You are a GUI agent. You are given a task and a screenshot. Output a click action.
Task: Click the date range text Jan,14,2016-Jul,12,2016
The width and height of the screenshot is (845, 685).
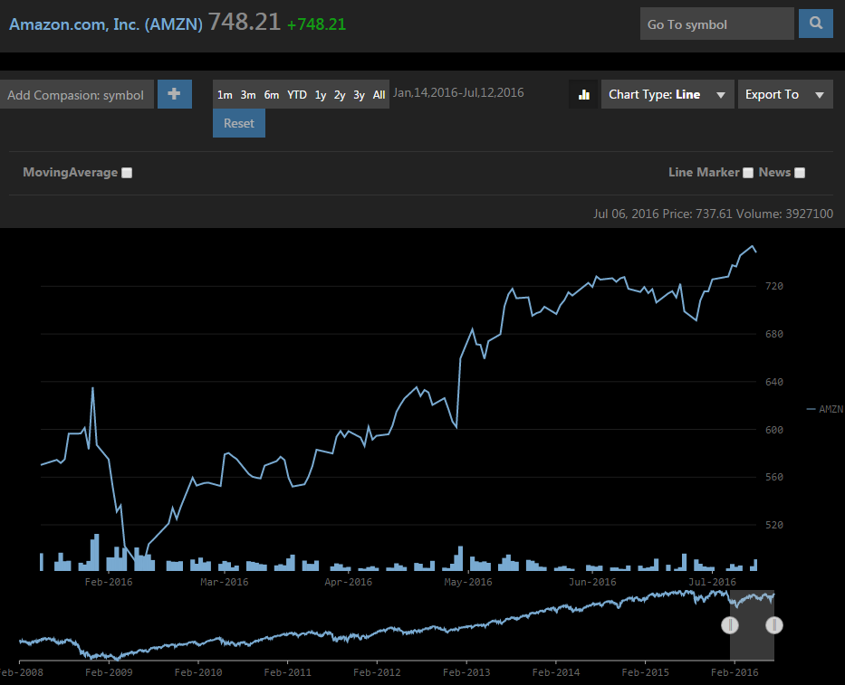(x=458, y=92)
